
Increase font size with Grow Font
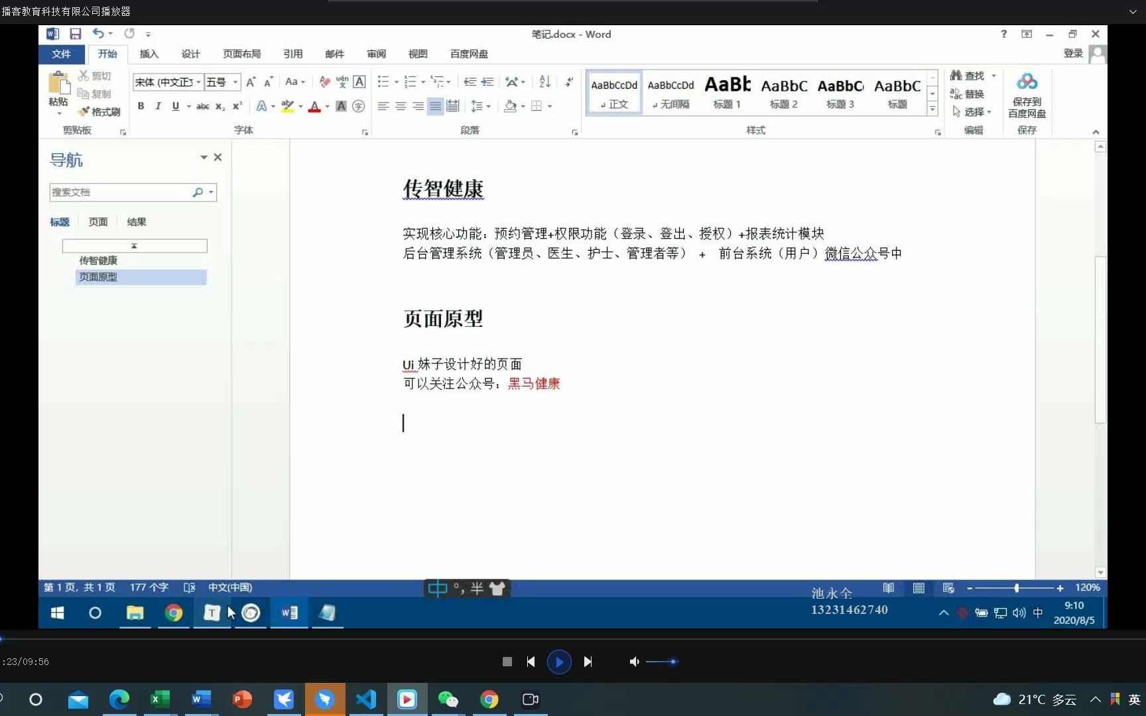tap(251, 82)
